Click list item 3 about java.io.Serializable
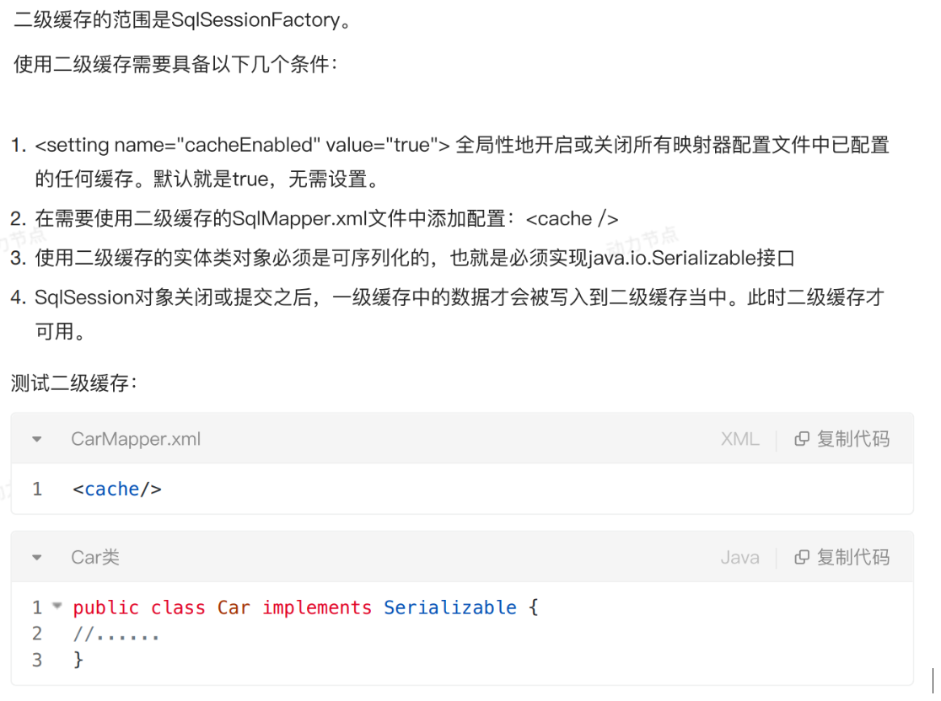Image resolution: width=941 pixels, height=701 pixels. click(403, 259)
